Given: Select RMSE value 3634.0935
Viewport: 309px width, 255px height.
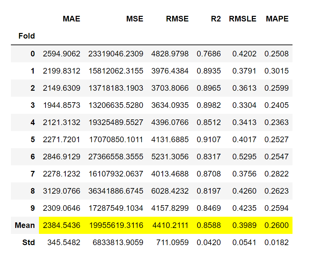Looking at the screenshot, I should (x=170, y=105).
